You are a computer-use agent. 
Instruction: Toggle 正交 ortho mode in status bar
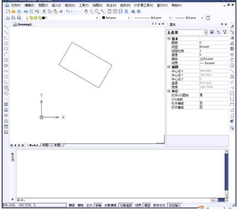[x=89, y=205]
